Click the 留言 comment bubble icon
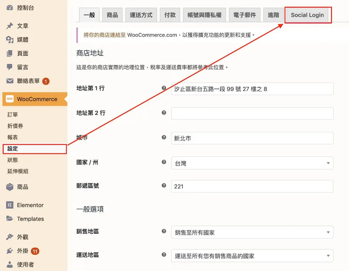 click(10, 67)
